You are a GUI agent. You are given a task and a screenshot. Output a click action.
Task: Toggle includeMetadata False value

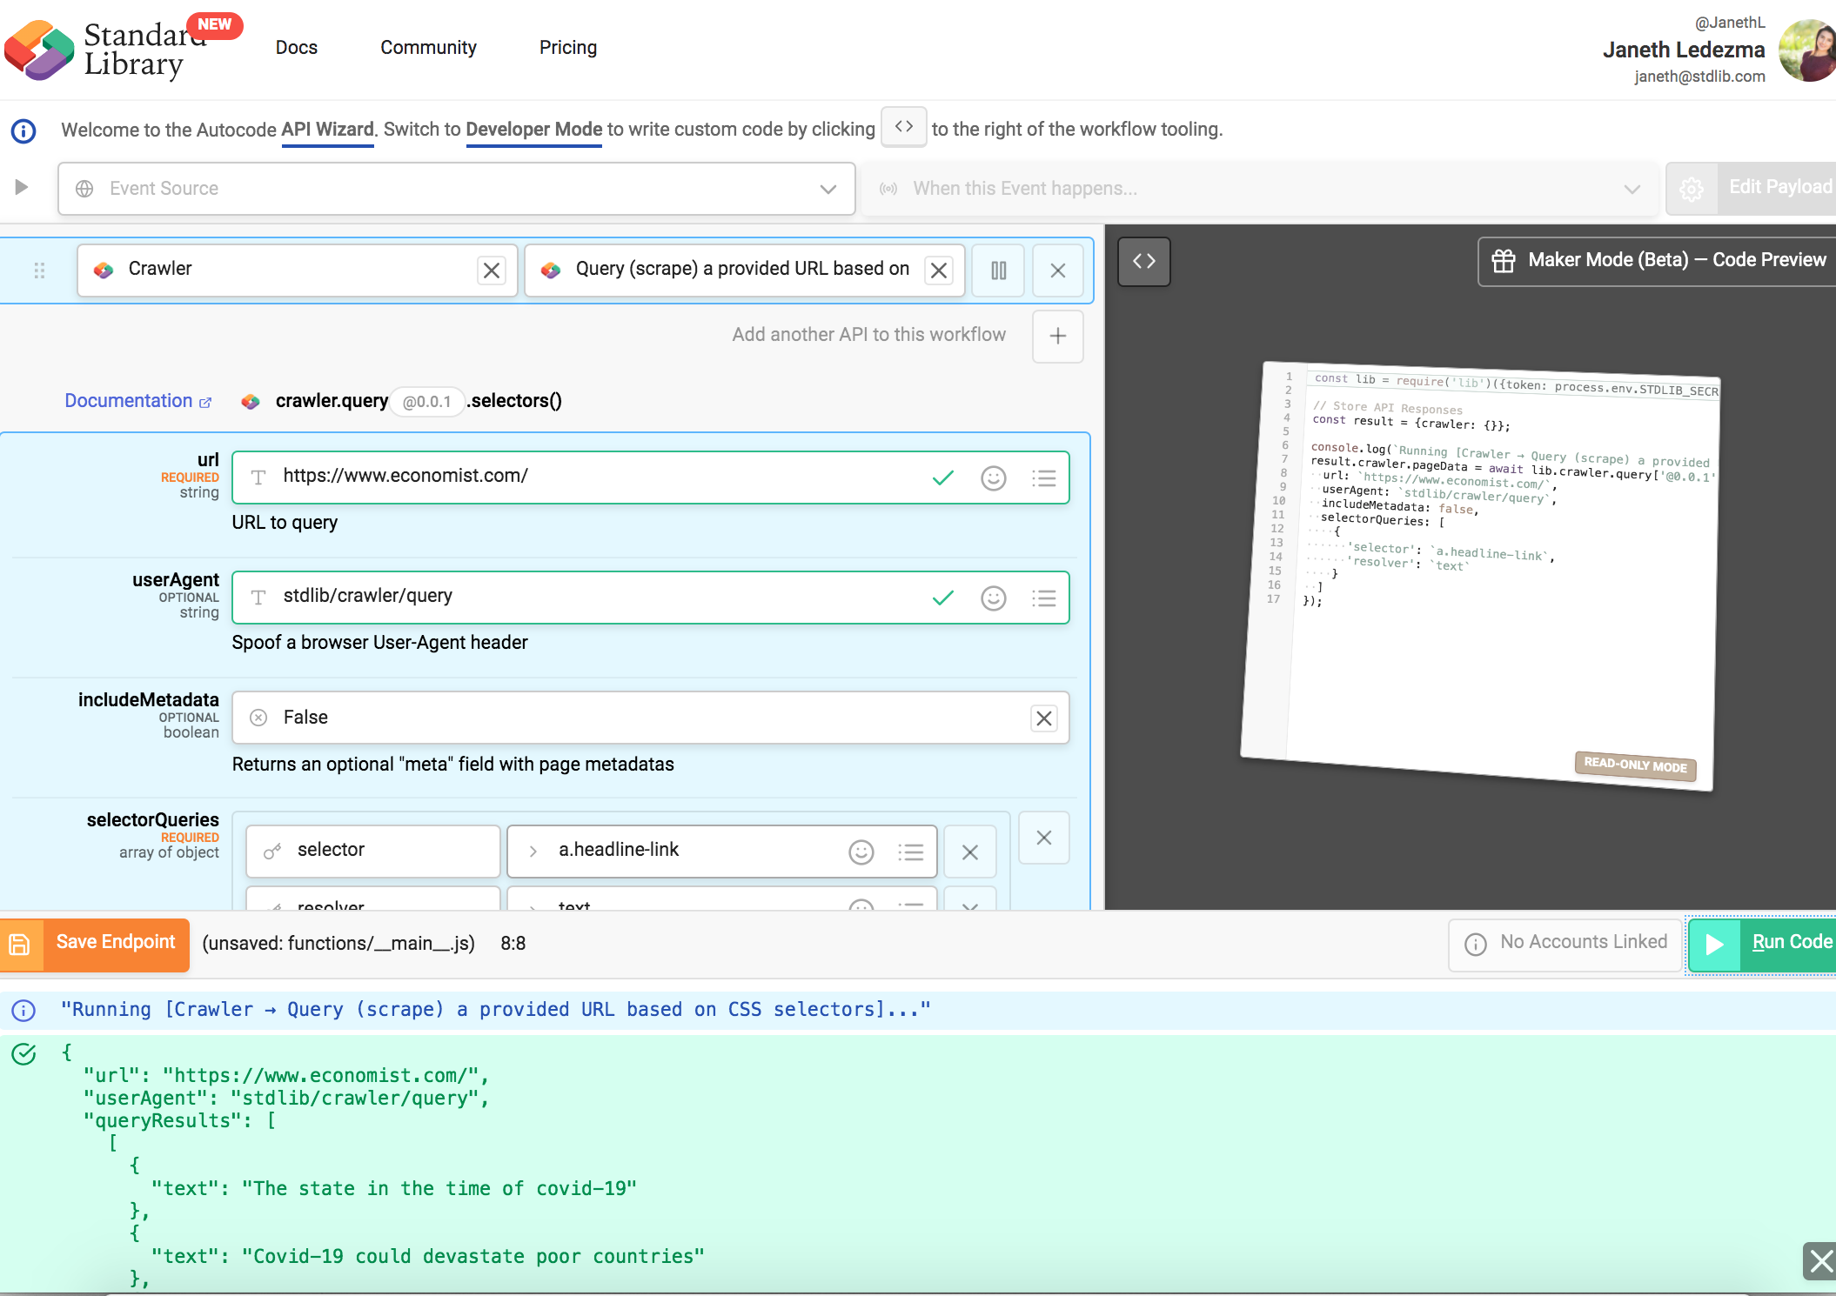coord(651,718)
